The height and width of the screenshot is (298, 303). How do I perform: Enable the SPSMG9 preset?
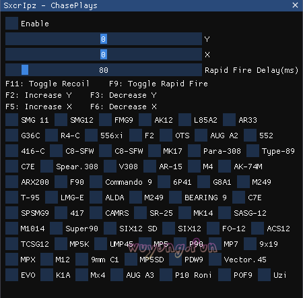pos(11,213)
